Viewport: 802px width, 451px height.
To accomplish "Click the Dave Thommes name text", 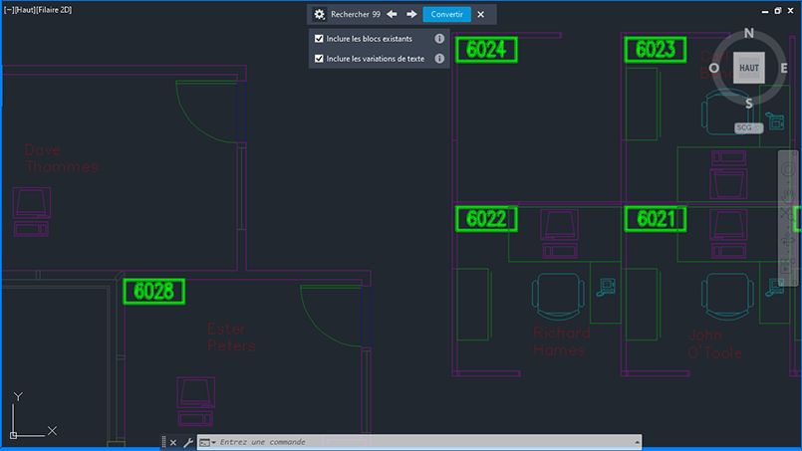I will coord(61,158).
